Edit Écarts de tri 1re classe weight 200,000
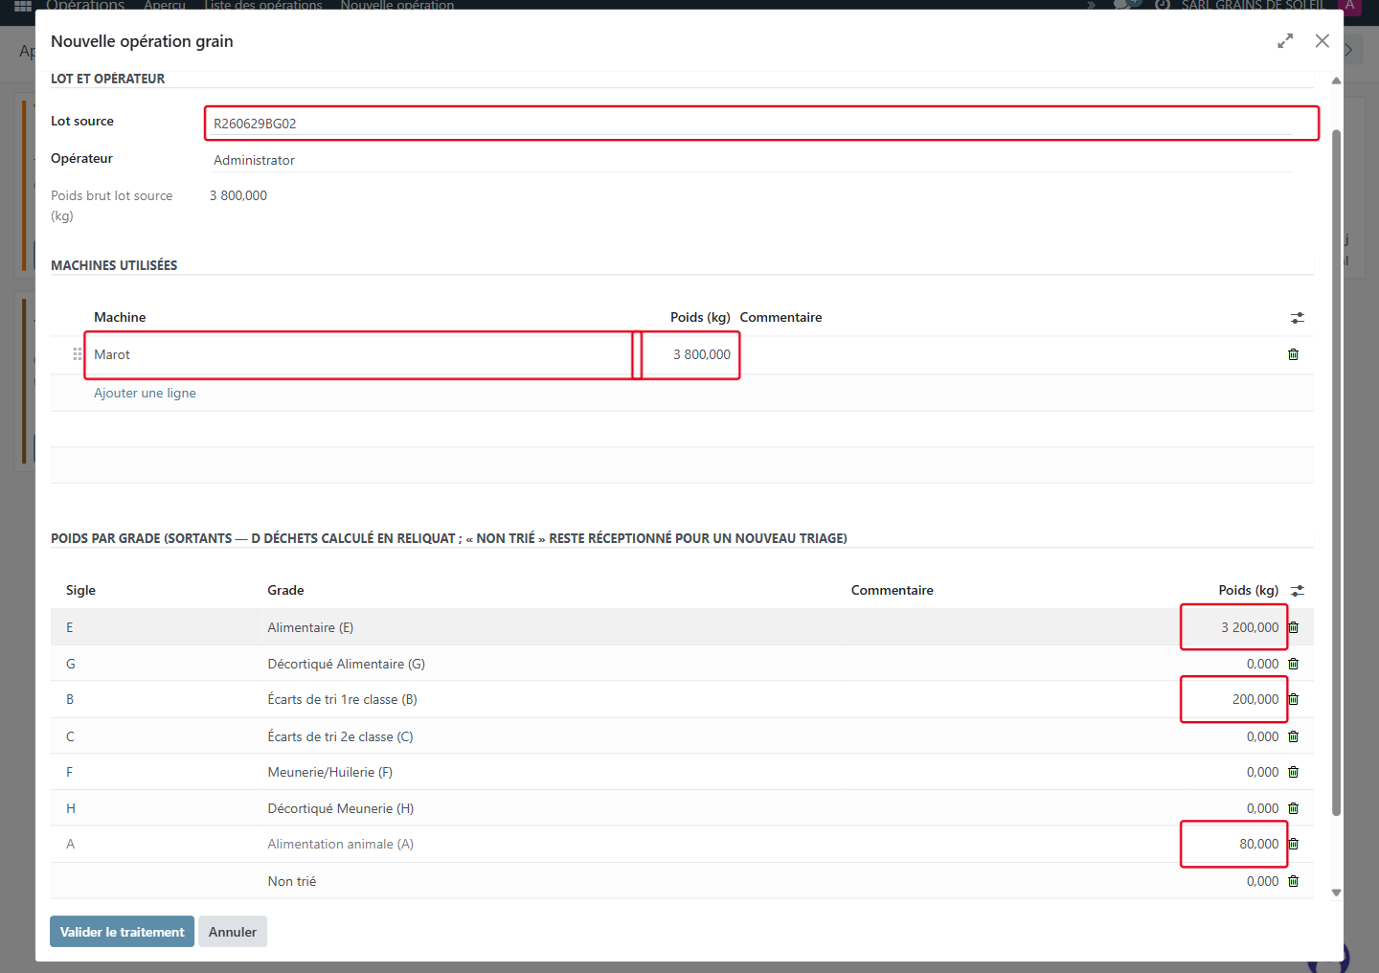 (x=1233, y=699)
